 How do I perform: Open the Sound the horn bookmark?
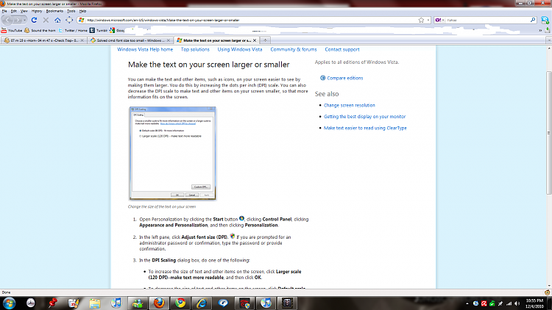(40, 30)
